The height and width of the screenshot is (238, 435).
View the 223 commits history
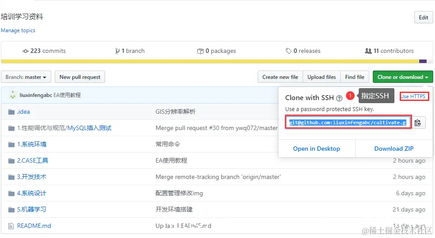(x=44, y=51)
